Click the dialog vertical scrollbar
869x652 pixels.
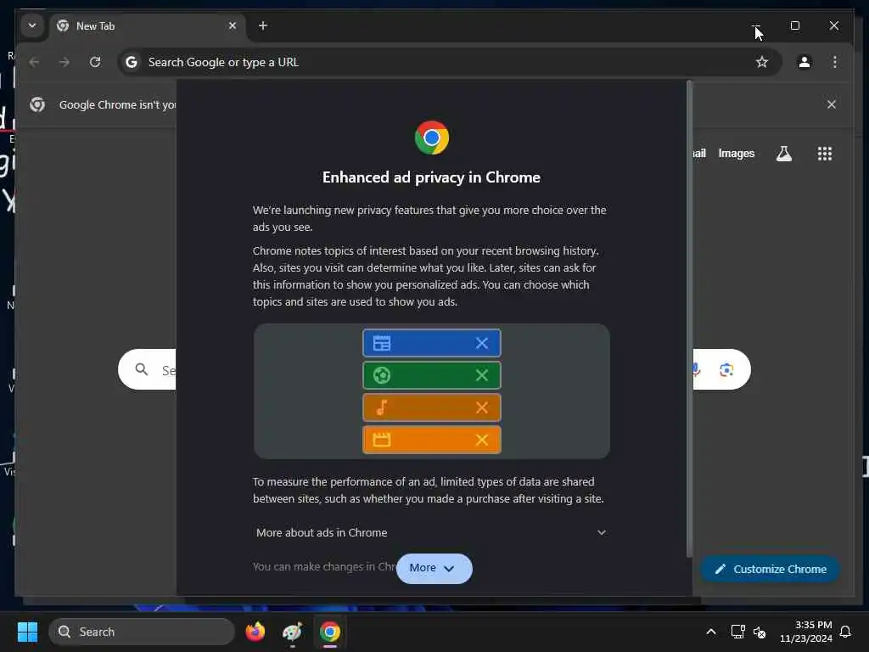pos(689,319)
